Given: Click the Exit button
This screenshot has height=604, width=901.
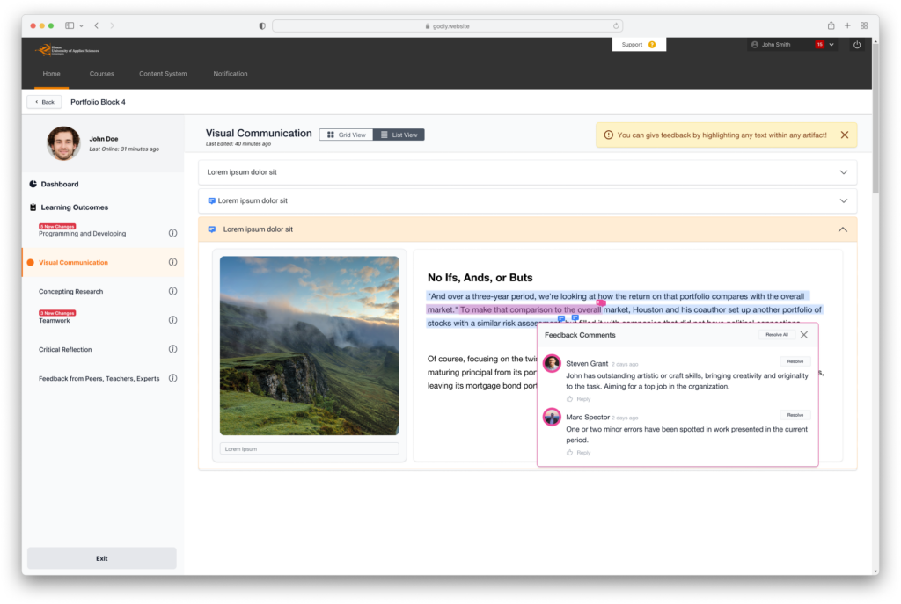Looking at the screenshot, I should (102, 558).
